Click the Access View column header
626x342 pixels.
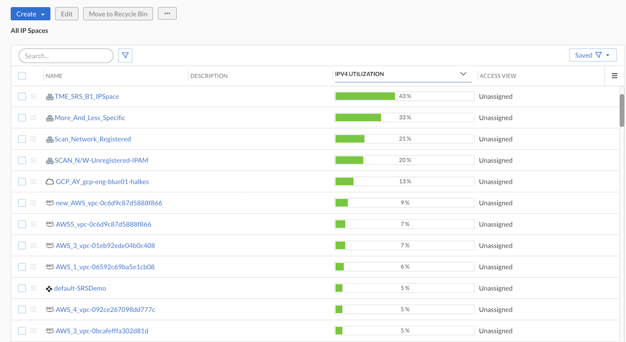[498, 76]
